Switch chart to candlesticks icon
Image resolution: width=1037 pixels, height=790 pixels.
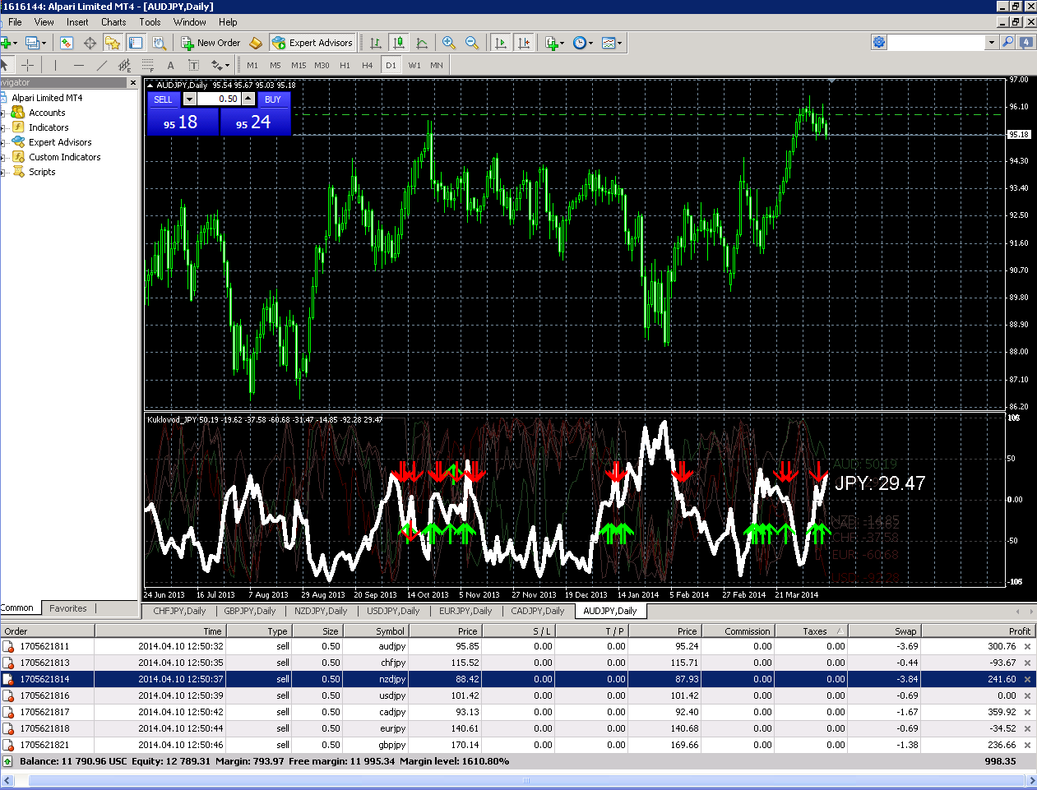(x=399, y=43)
